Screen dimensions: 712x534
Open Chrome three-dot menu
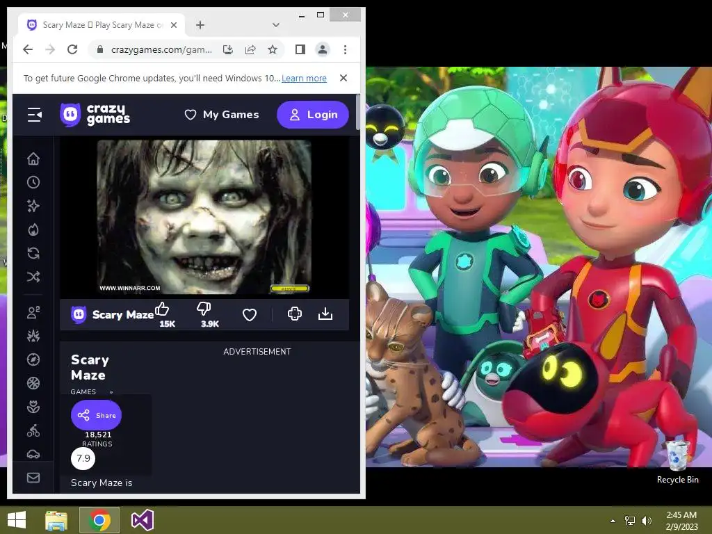click(x=345, y=49)
